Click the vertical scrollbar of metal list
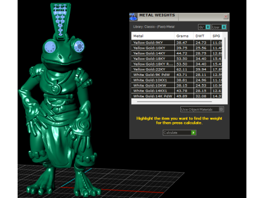 point(225,48)
